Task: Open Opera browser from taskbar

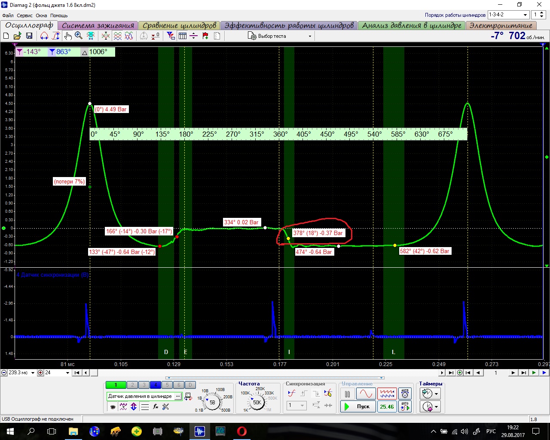Action: pyautogui.click(x=241, y=431)
